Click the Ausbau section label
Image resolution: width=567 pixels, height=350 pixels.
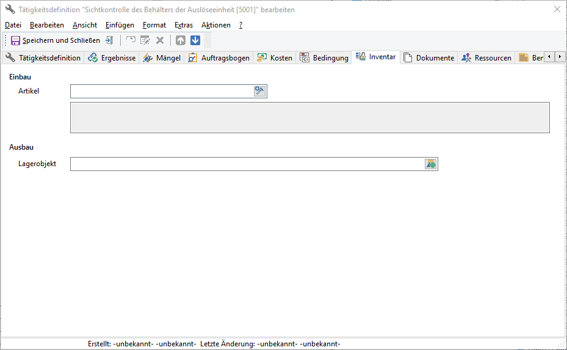click(21, 147)
